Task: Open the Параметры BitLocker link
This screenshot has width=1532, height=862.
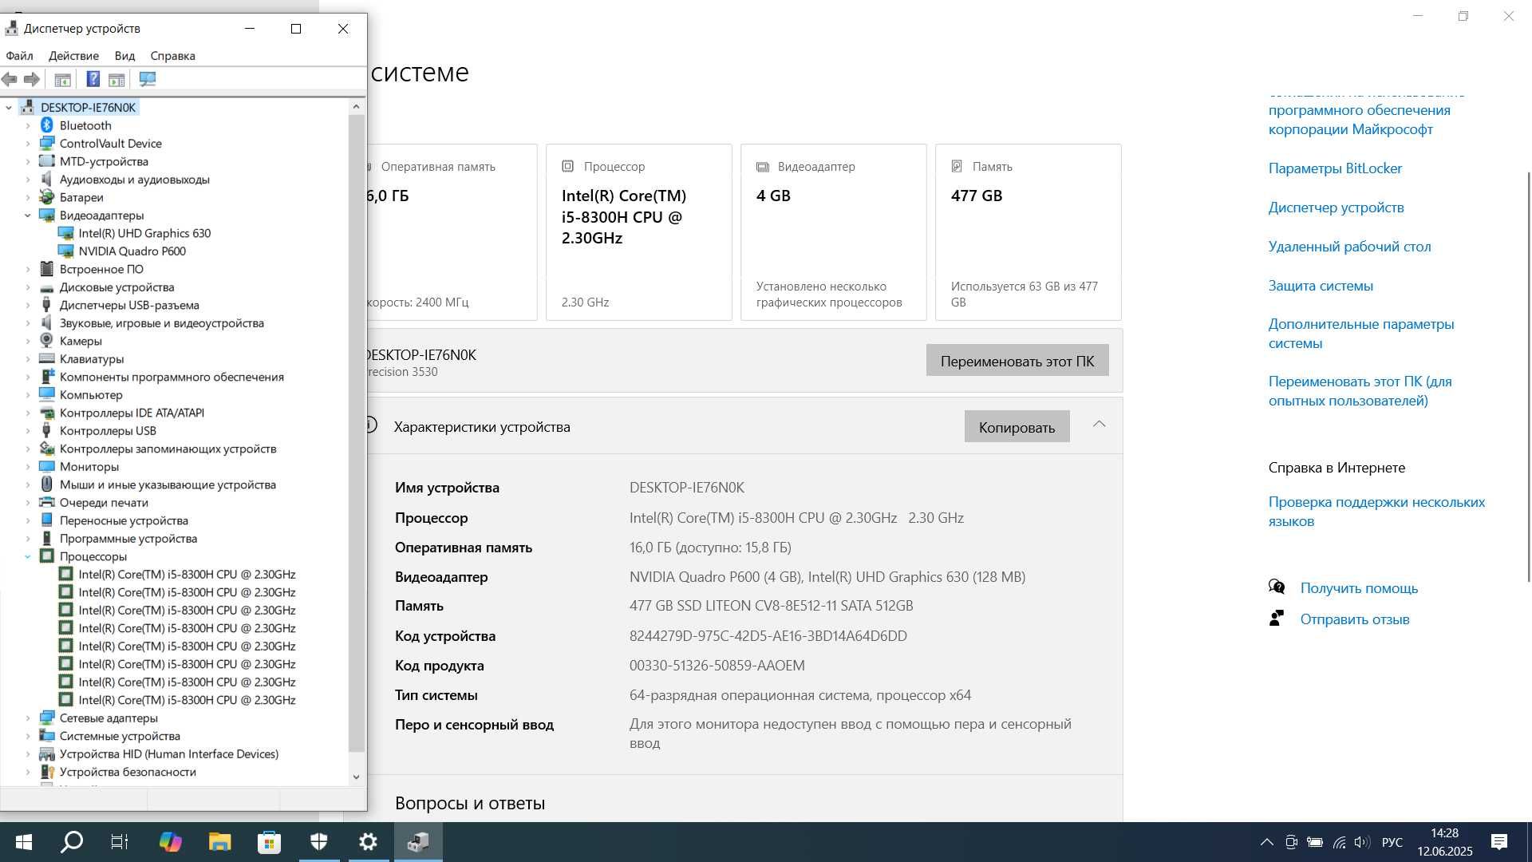Action: tap(1335, 168)
